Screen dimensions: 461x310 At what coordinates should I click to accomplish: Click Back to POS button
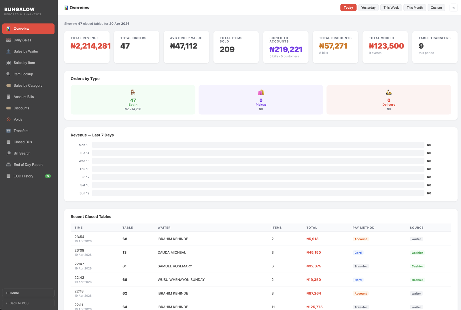point(28,303)
